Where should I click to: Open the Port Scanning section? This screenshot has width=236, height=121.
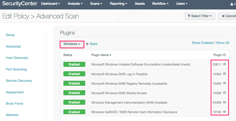click(x=16, y=69)
